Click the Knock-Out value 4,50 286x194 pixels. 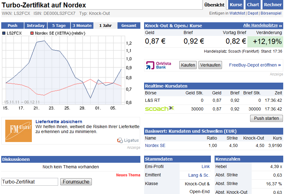[x=260, y=145]
